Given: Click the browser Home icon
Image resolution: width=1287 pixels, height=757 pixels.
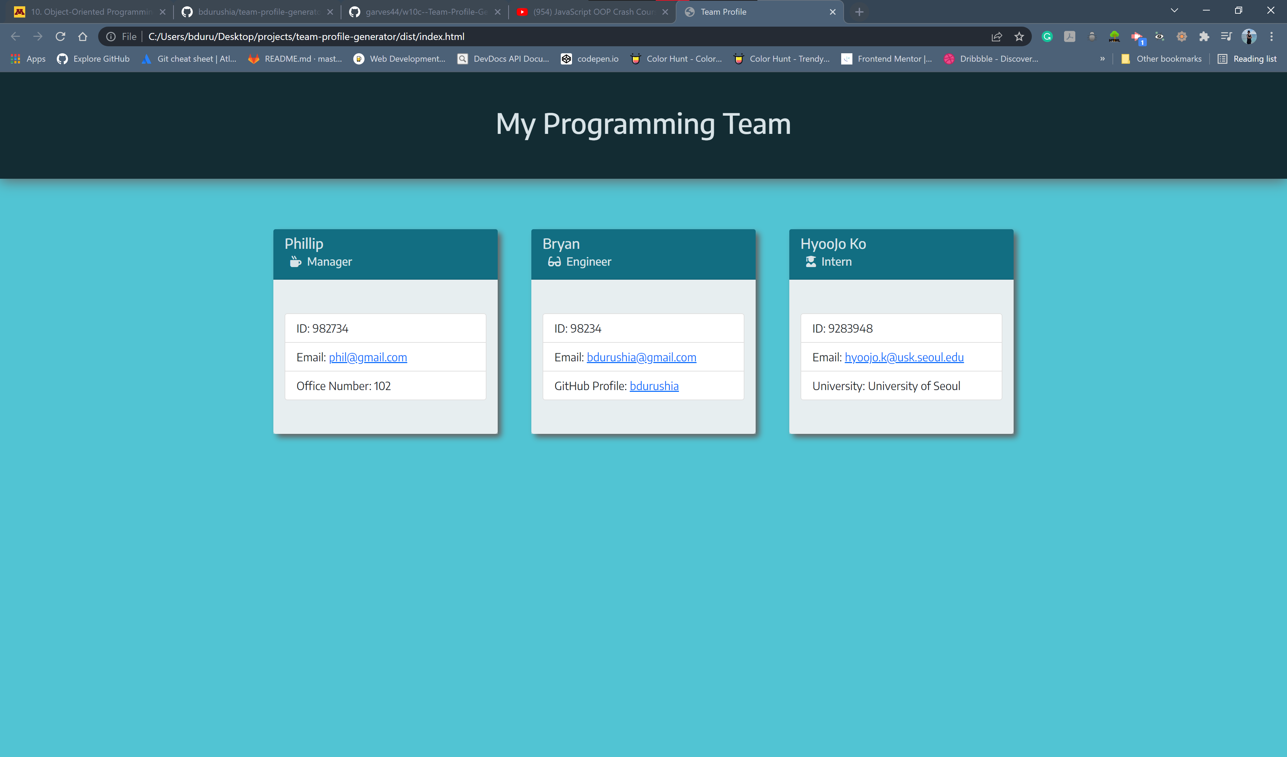Looking at the screenshot, I should 83,36.
